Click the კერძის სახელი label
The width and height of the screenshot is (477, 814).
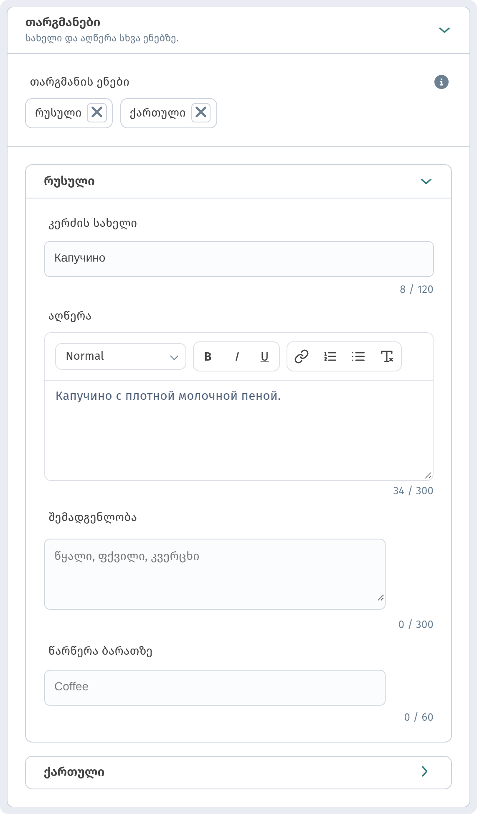[93, 224]
